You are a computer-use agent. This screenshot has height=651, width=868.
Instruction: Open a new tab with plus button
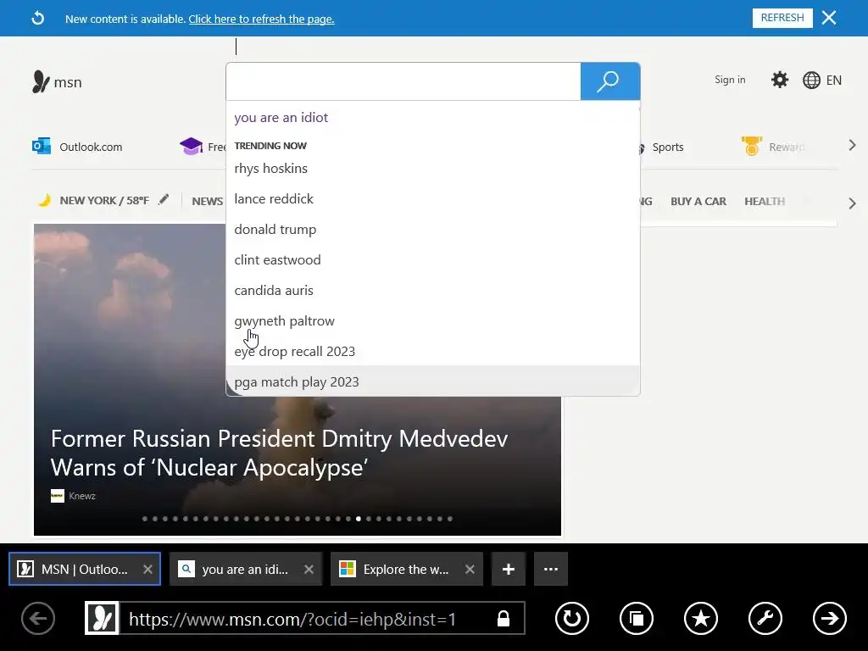click(509, 569)
